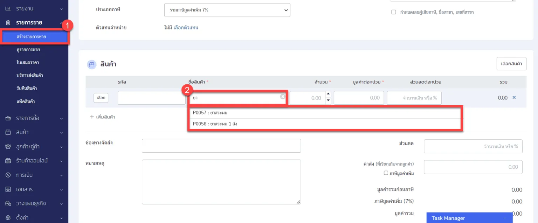This screenshot has width=538, height=223.
Task: Increase quantity with the up stepper arrow
Action: [x=328, y=94]
